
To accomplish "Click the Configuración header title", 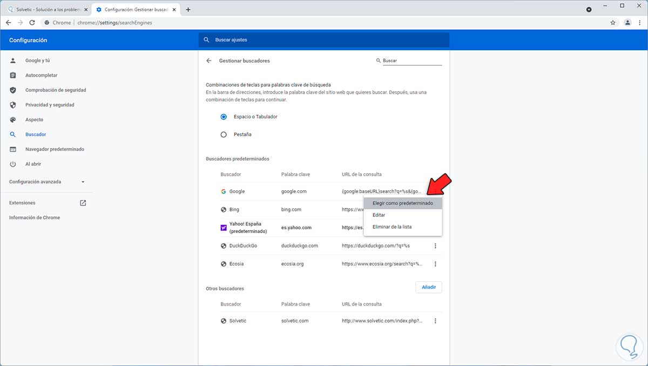I will (x=28, y=40).
